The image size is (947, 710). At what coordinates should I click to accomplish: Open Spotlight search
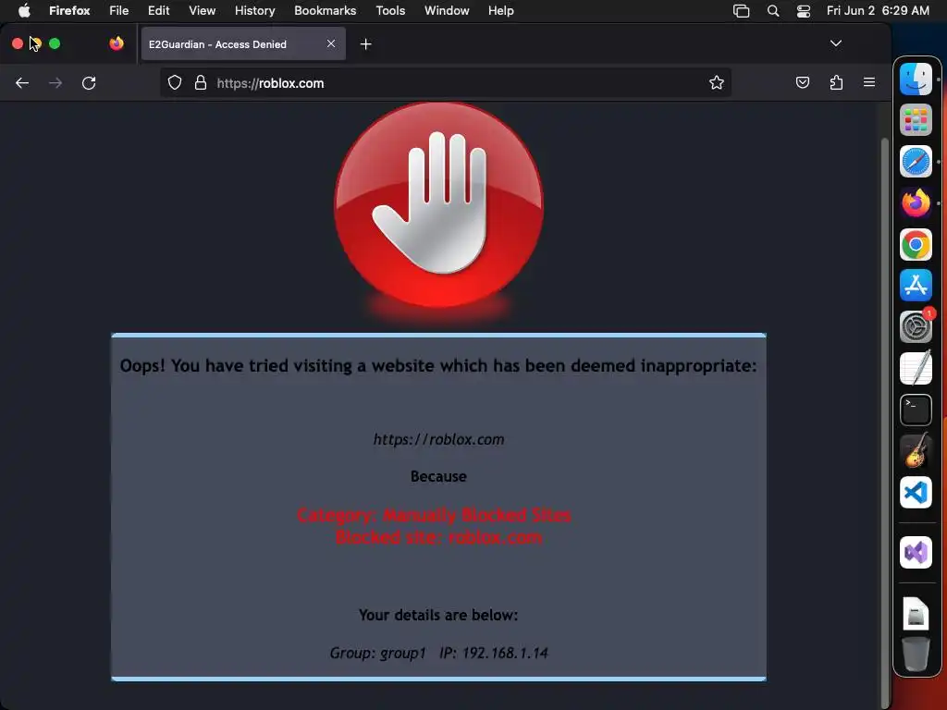(x=773, y=11)
